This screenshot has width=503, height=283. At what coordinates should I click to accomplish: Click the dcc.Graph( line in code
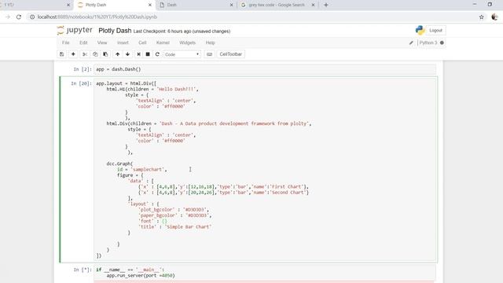[119, 164]
